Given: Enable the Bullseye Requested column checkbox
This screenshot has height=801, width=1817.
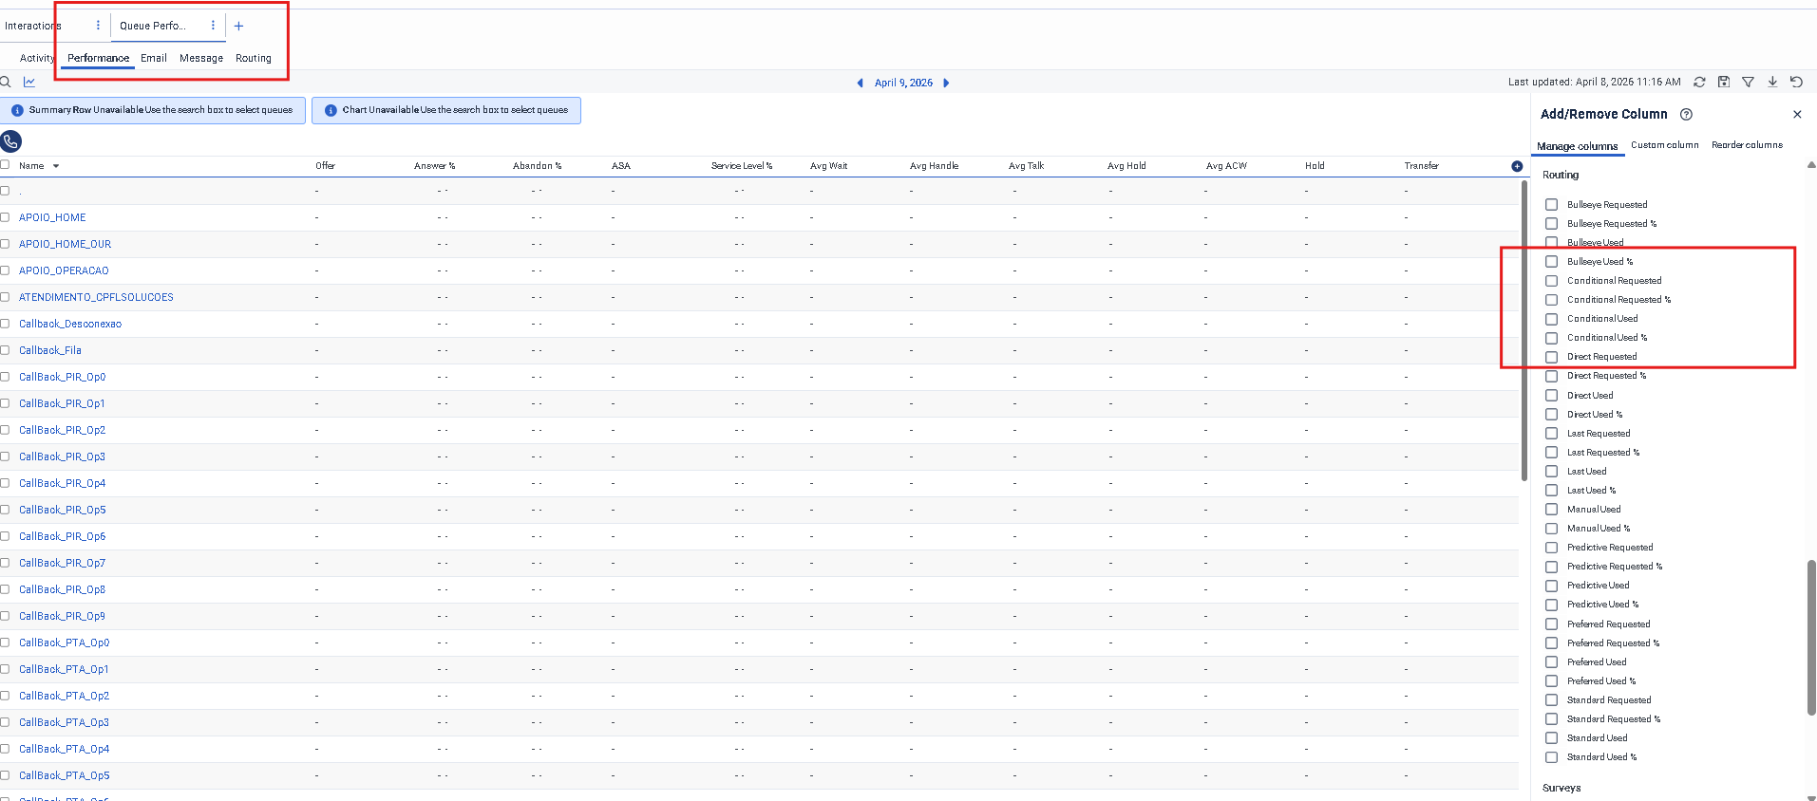Looking at the screenshot, I should (x=1551, y=205).
